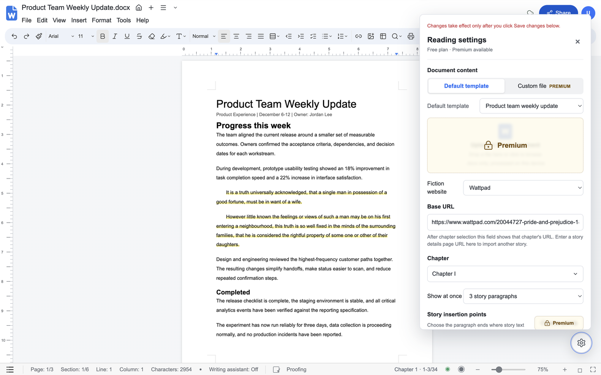Image resolution: width=601 pixels, height=375 pixels.
Task: Decrease paragraph indent
Action: [288, 36]
